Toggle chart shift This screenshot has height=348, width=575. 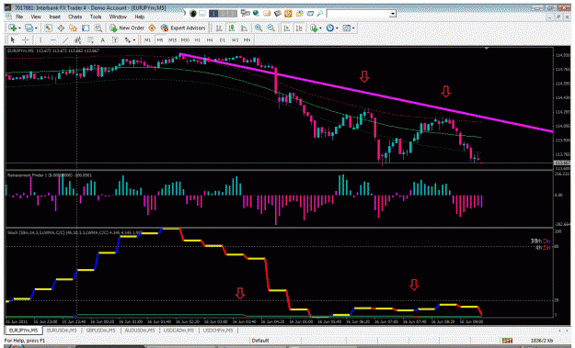click(299, 28)
